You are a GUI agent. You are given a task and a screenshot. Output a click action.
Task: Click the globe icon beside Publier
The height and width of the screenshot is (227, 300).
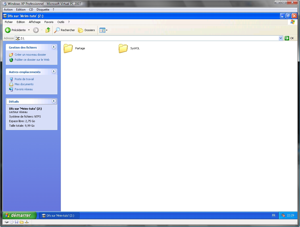11,60
